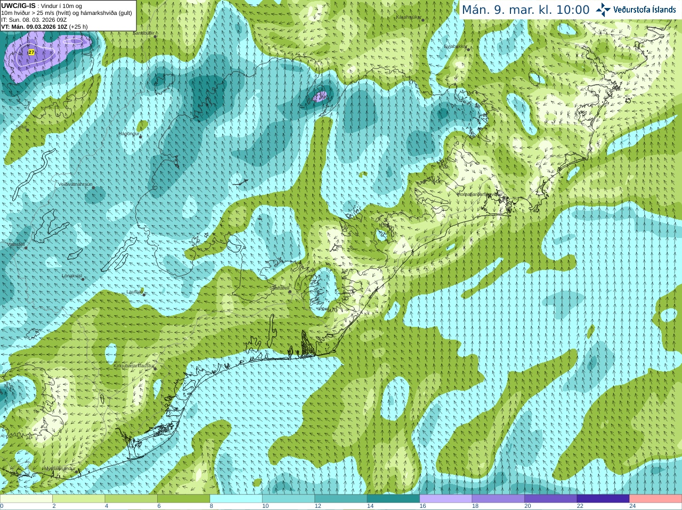Viewport: 682px width, 510px height.
Task: Select the Eyjabakkar station label
Action: (456, 46)
